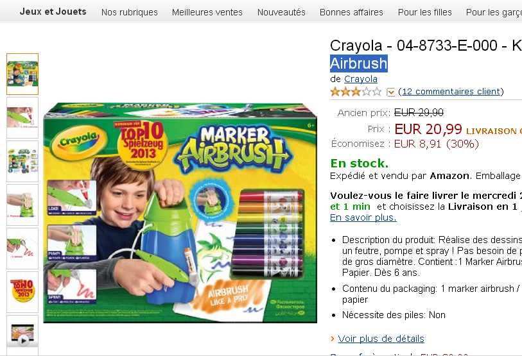This screenshot has height=356, width=522.
Task: Select the Top 10 Spielzeug 2013 thumbnail
Action: click(x=22, y=292)
